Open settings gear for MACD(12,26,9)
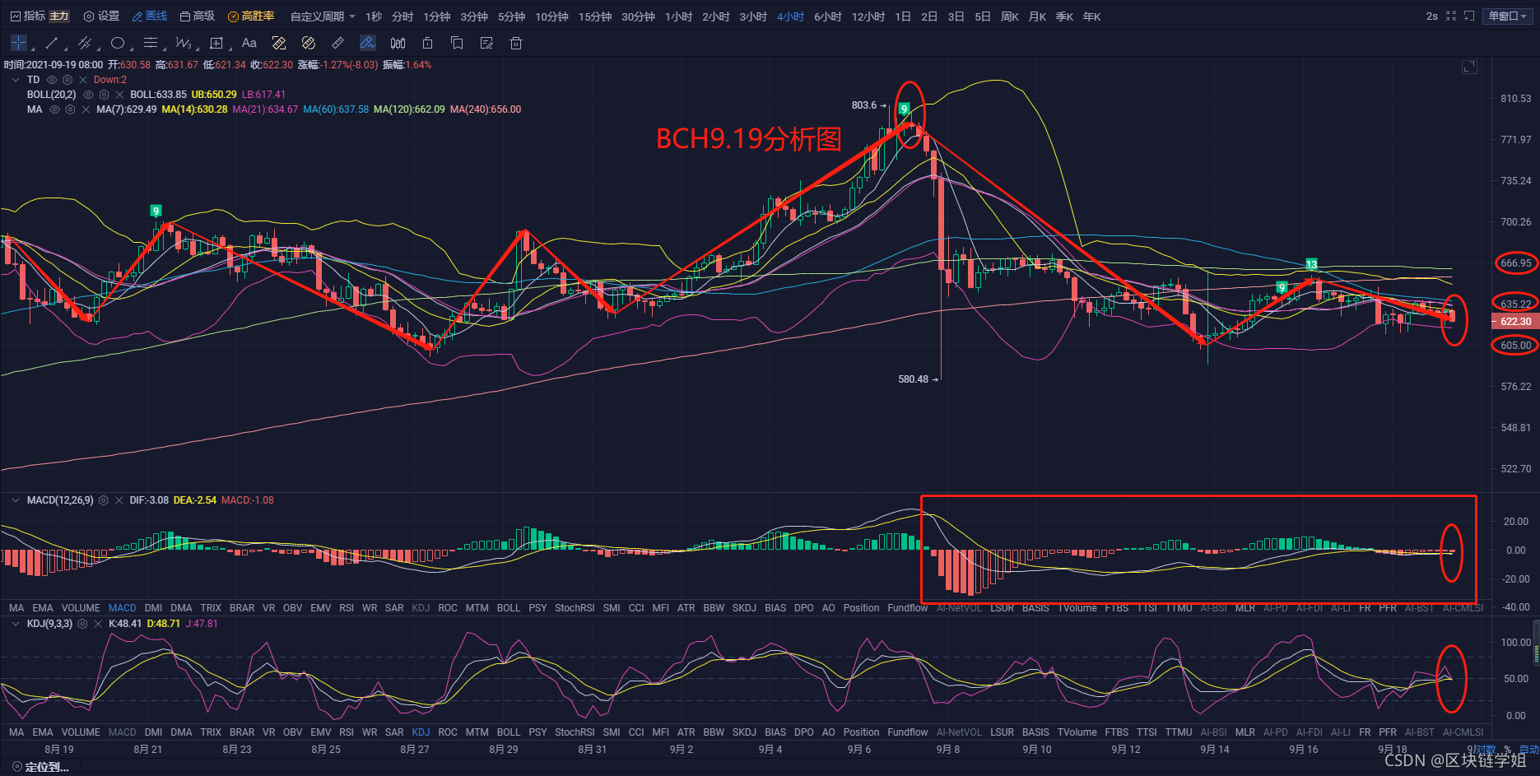 [104, 500]
